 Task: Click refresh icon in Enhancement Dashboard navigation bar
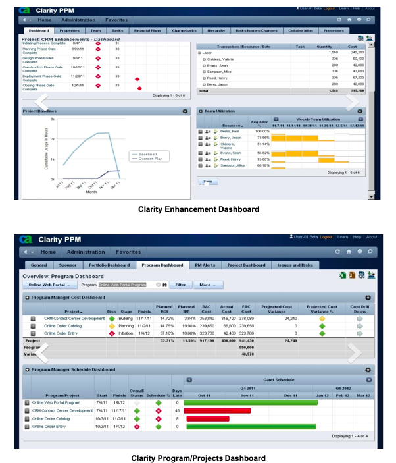click(339, 20)
